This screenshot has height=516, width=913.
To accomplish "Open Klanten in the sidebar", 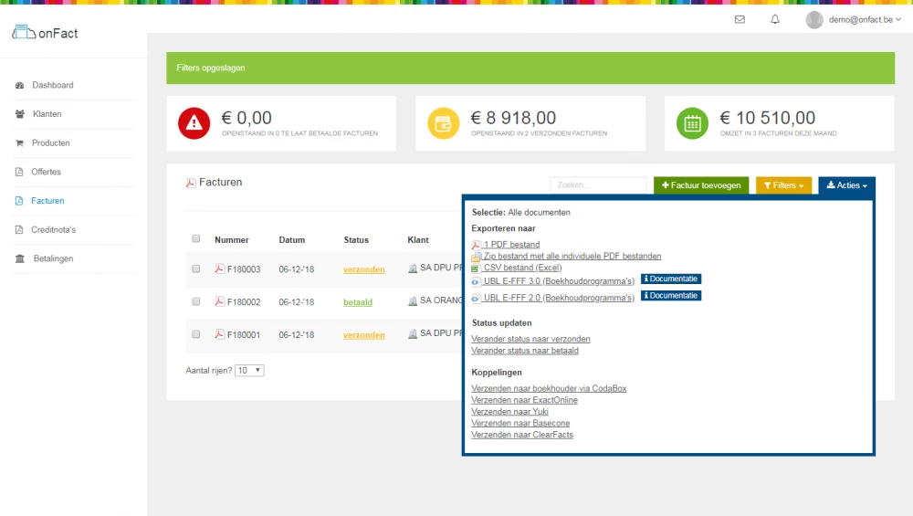I will tap(47, 114).
